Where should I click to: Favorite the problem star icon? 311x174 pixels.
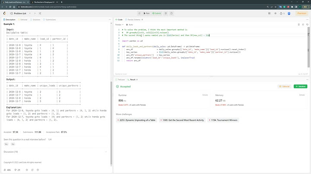27,170
